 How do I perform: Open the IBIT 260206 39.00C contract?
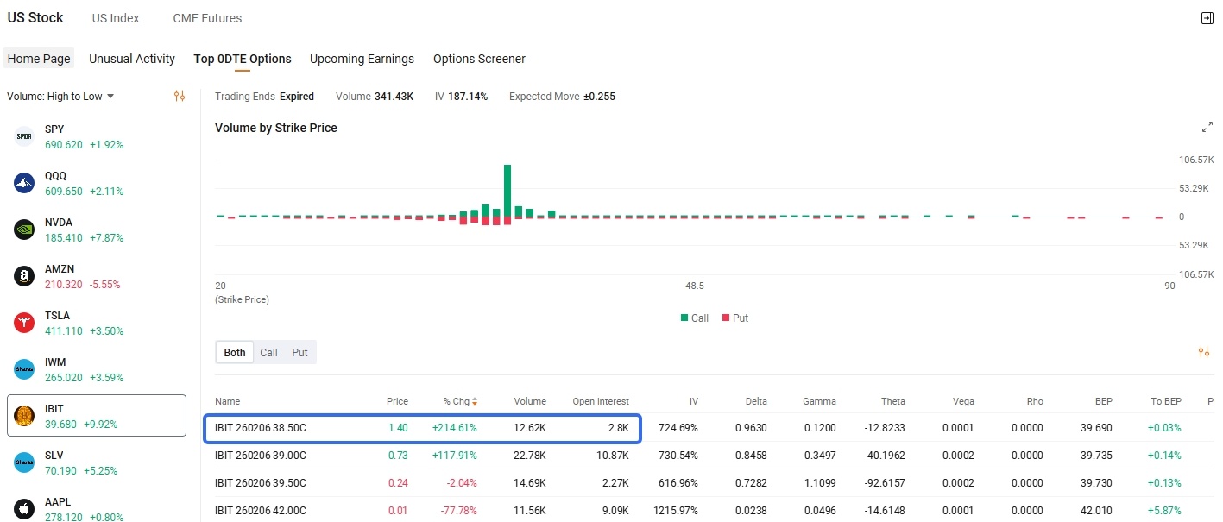[260, 456]
